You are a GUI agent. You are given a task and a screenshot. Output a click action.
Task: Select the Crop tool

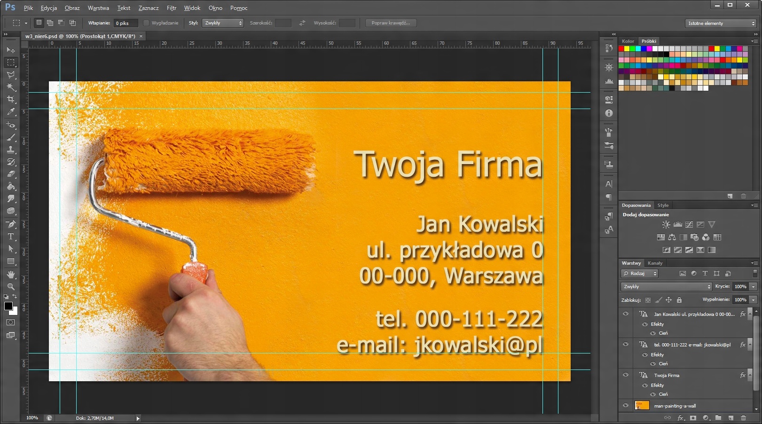click(x=11, y=99)
